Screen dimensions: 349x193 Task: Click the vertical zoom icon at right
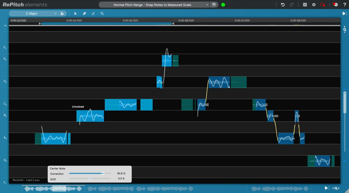click(344, 30)
